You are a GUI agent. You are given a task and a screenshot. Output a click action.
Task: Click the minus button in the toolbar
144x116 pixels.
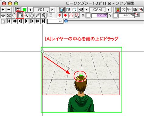point(9,10)
